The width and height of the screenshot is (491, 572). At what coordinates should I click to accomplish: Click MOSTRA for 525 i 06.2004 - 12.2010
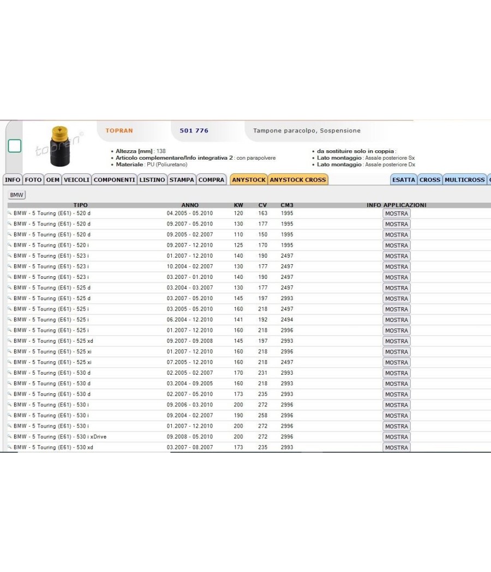click(x=397, y=320)
